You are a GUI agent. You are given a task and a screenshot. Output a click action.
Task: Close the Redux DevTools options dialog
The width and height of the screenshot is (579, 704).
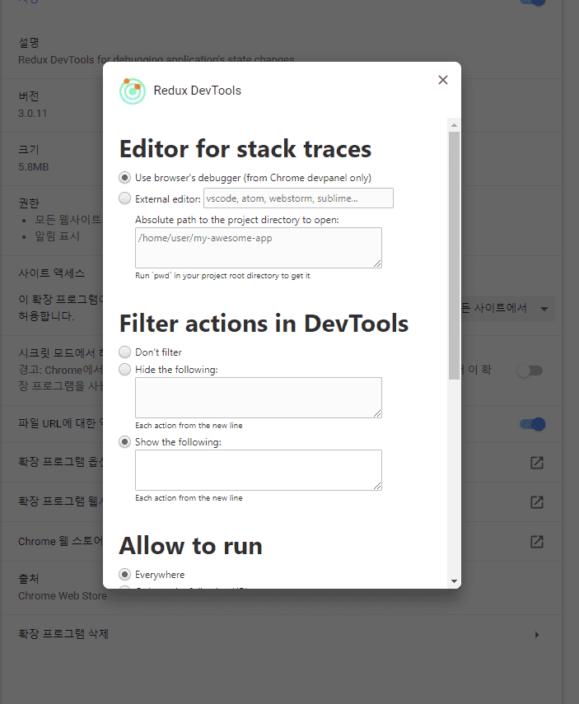(443, 80)
